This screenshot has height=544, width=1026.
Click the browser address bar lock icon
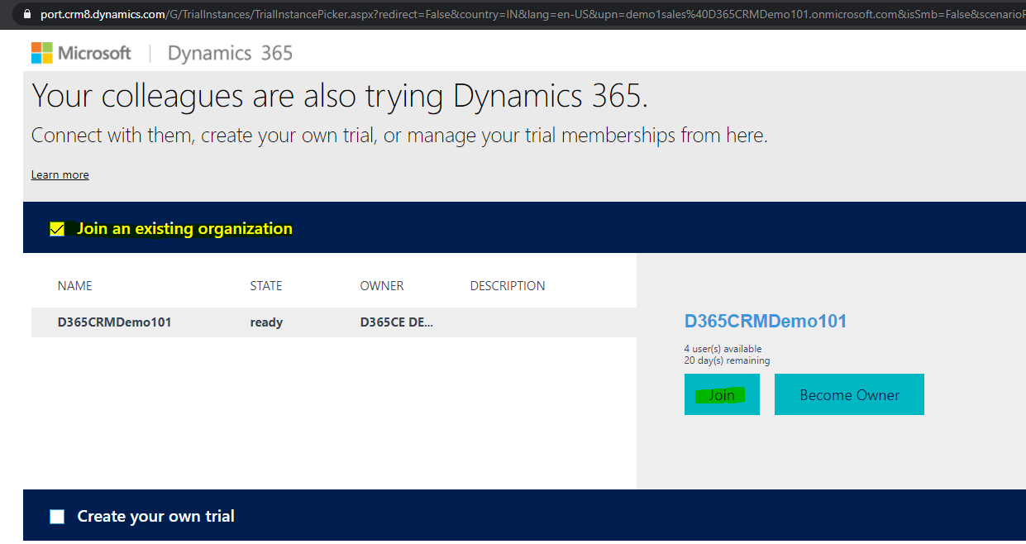(28, 14)
